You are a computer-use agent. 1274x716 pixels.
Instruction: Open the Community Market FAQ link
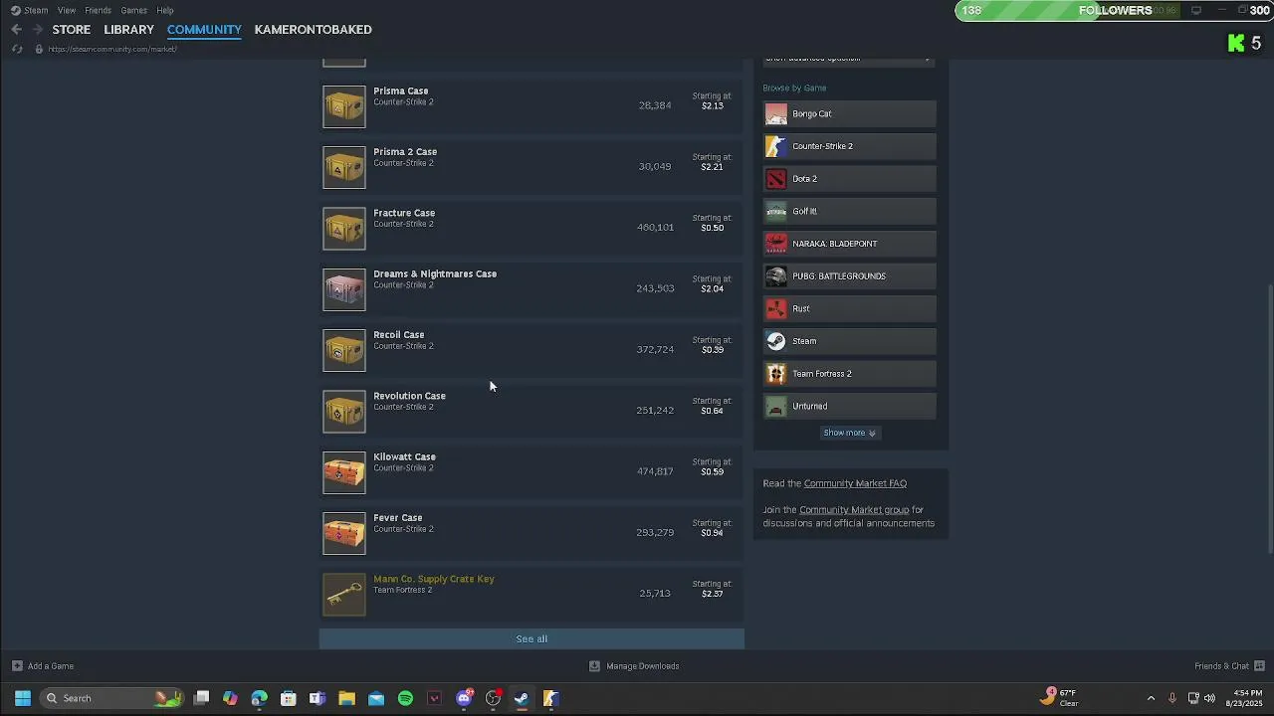click(x=855, y=483)
